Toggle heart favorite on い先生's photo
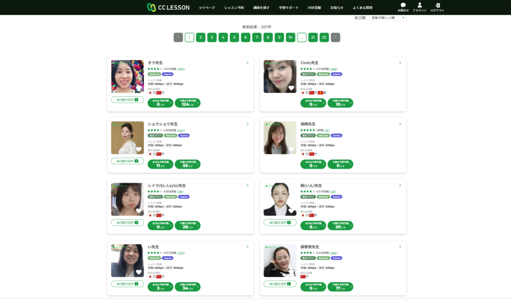The height and width of the screenshot is (299, 511). 139,272
